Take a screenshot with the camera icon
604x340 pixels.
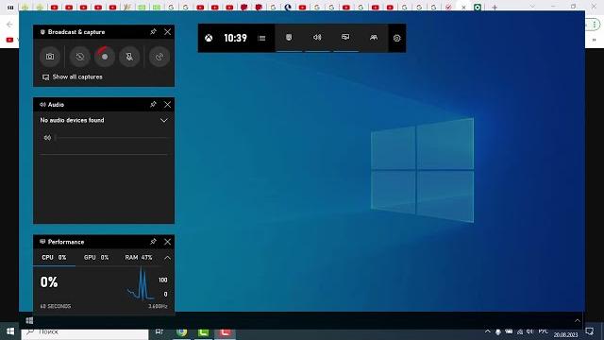click(50, 57)
